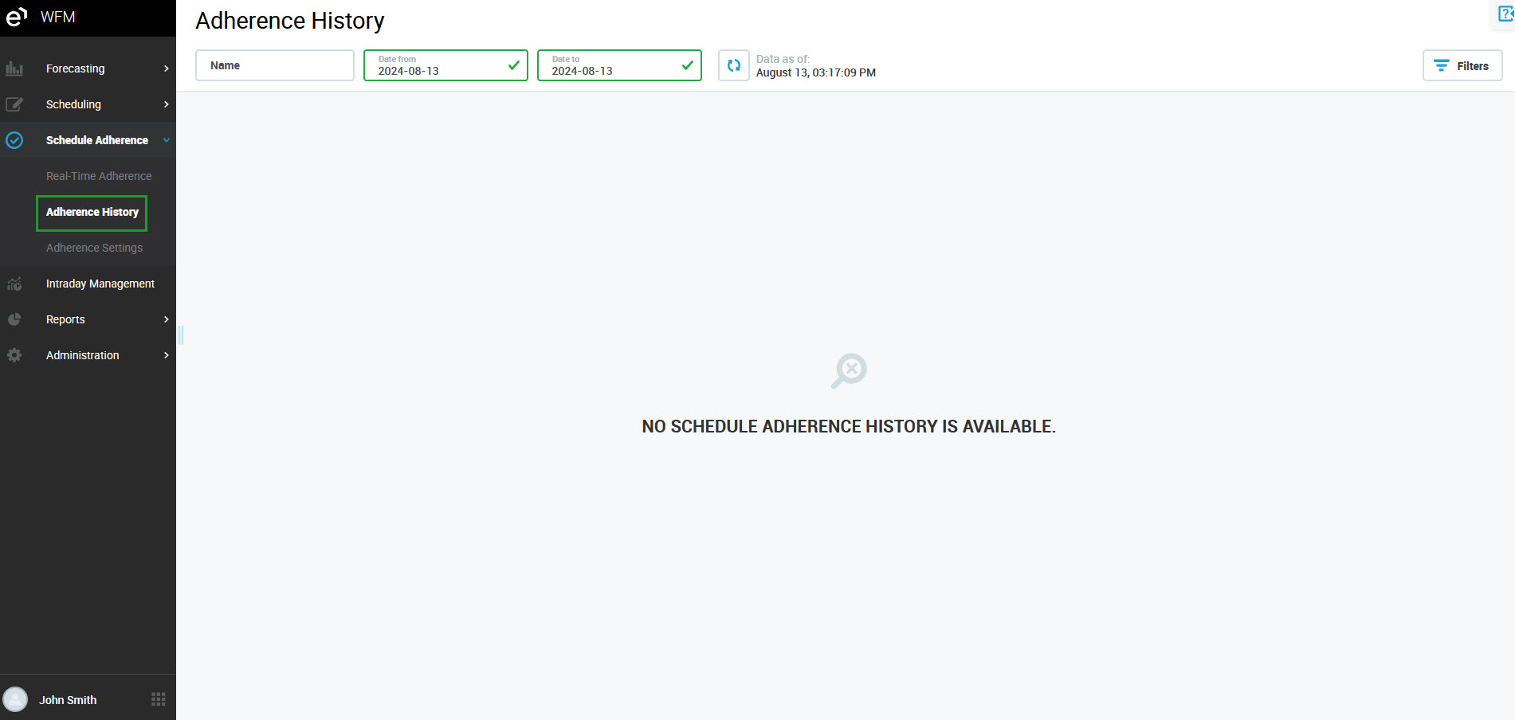Click the Schedule Adherence checkmark circle icon
Screen dimensions: 1515x720
[14, 140]
